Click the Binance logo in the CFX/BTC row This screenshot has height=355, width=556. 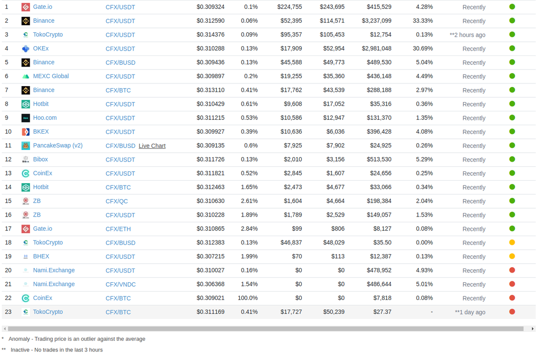[26, 90]
